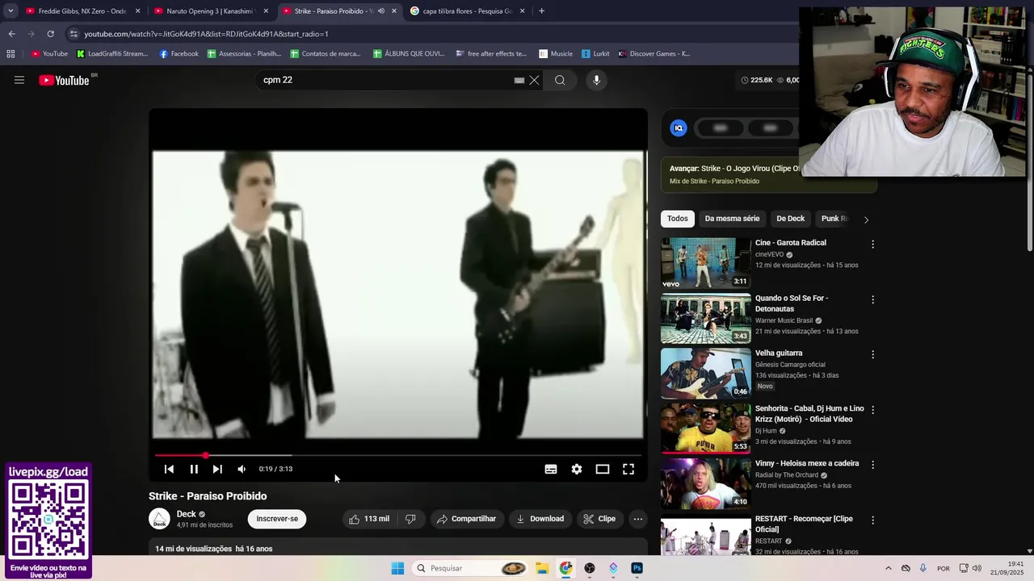1034x581 pixels.
Task: Switch player to theater mode
Action: pos(603,469)
